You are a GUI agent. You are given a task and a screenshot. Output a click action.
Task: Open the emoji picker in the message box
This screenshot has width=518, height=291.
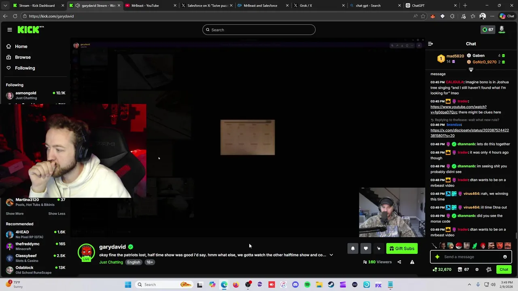505,257
